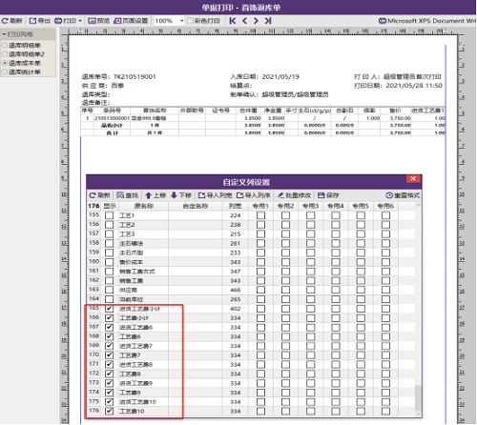The image size is (477, 425).
Task: Select row 175 进货工艺费10 name cell
Action: click(143, 402)
